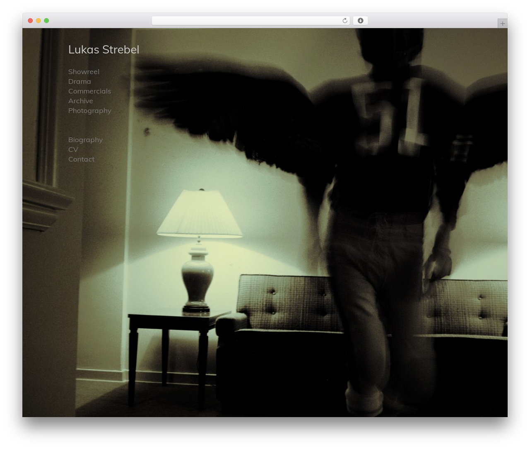Add a new tab with the plus button

point(502,24)
